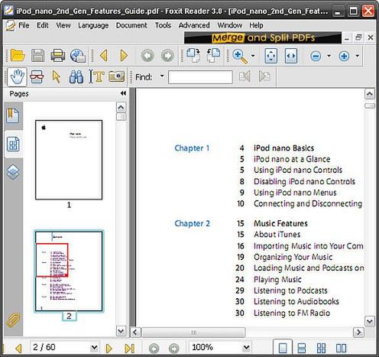Open the Document menu
379x357 pixels.
[131, 25]
